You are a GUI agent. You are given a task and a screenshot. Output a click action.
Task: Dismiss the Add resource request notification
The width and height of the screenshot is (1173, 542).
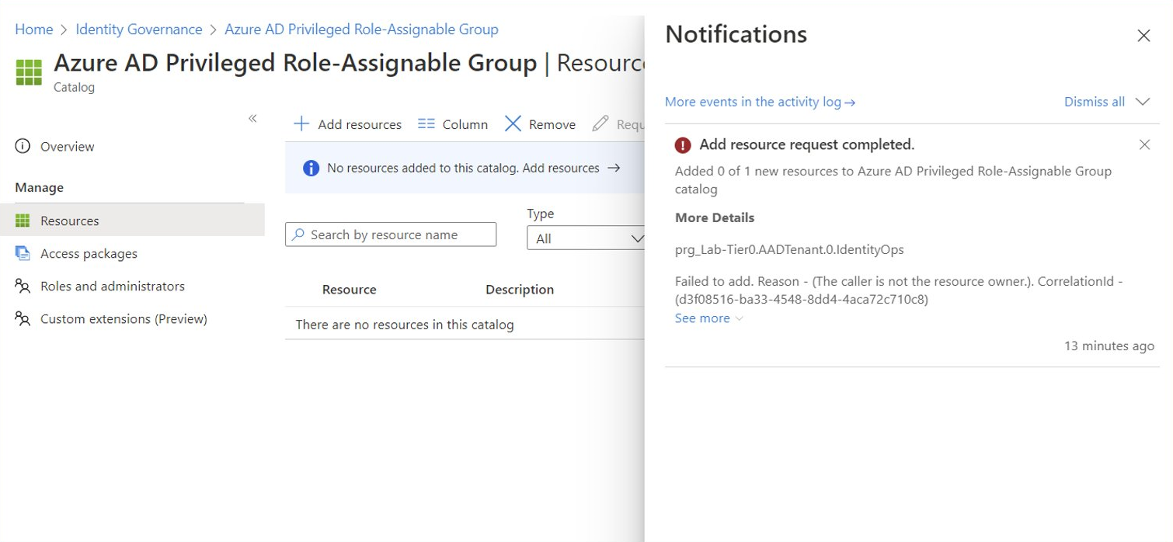pos(1144,144)
